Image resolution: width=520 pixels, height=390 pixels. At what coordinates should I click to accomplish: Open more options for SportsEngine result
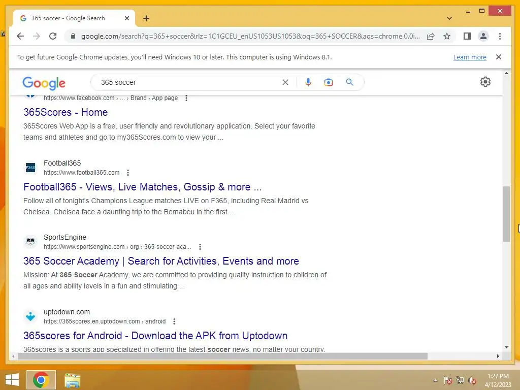tap(200, 247)
